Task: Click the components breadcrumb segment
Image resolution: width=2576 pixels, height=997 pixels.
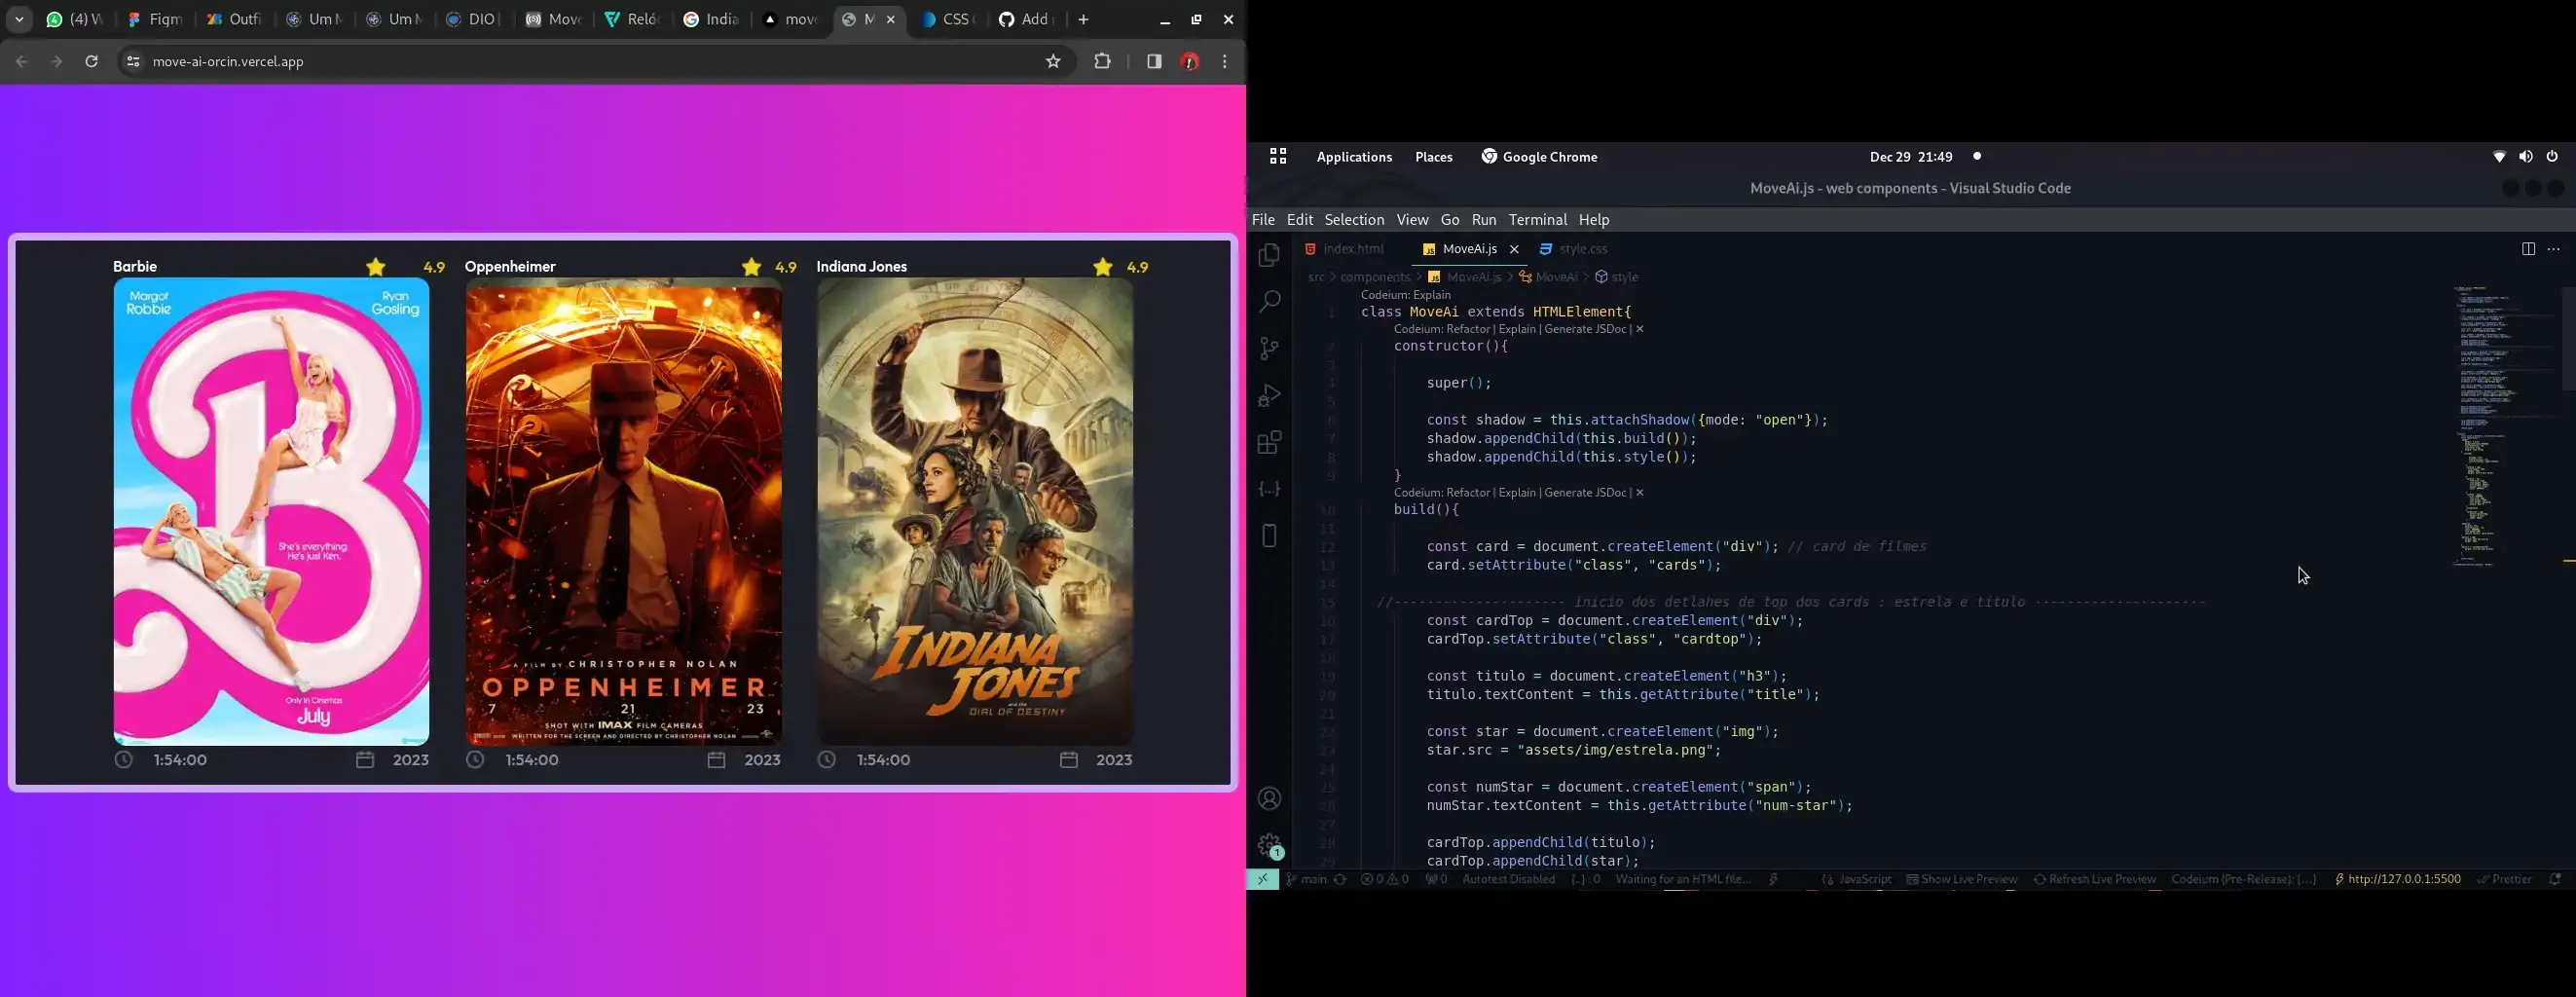Action: click(1374, 277)
